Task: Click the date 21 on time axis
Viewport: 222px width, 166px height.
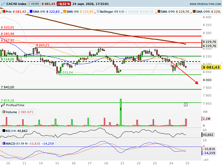Action: coord(122,163)
